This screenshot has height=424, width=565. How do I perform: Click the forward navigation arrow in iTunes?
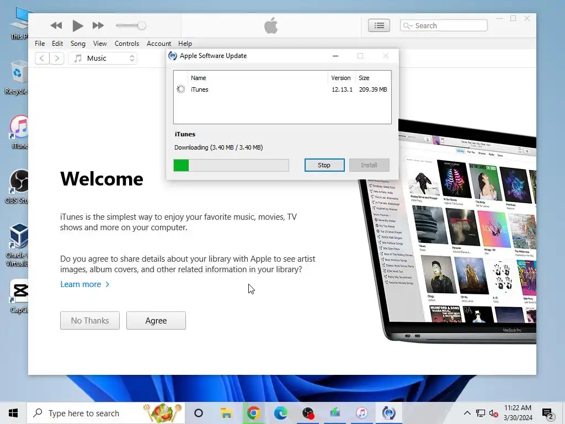[x=57, y=59]
